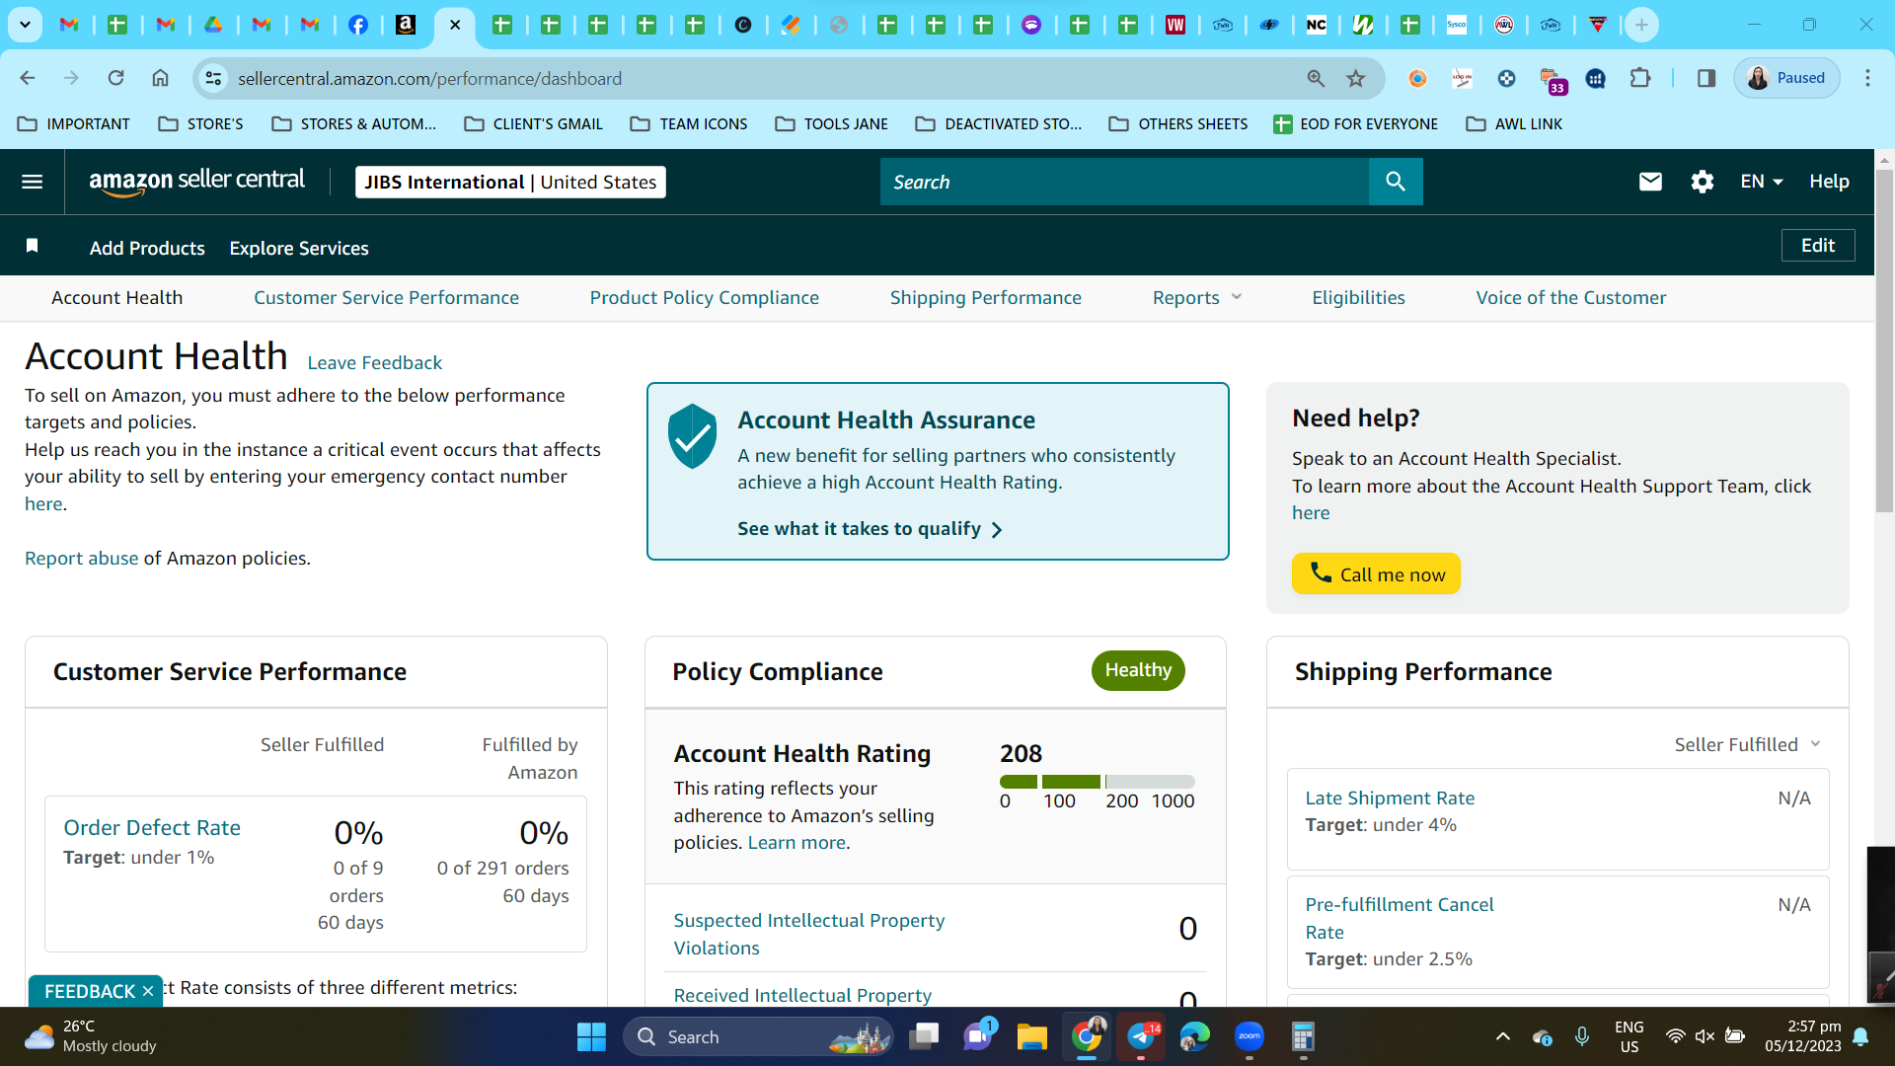Click the Account Health Rating progress bar

(1097, 782)
